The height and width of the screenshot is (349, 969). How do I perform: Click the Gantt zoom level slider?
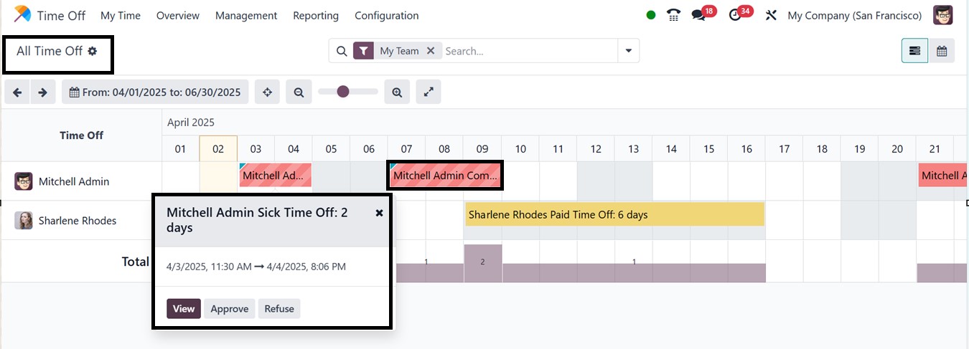[x=347, y=92]
